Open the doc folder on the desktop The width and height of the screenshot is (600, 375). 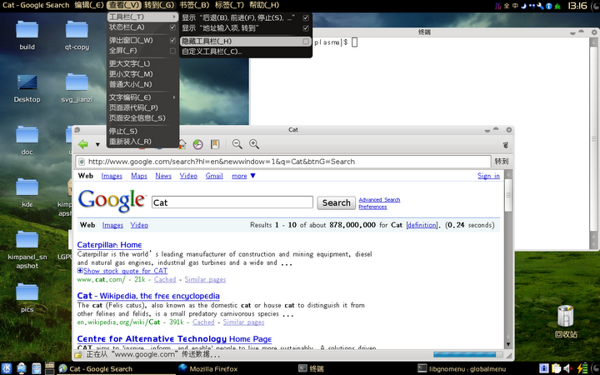(27, 141)
